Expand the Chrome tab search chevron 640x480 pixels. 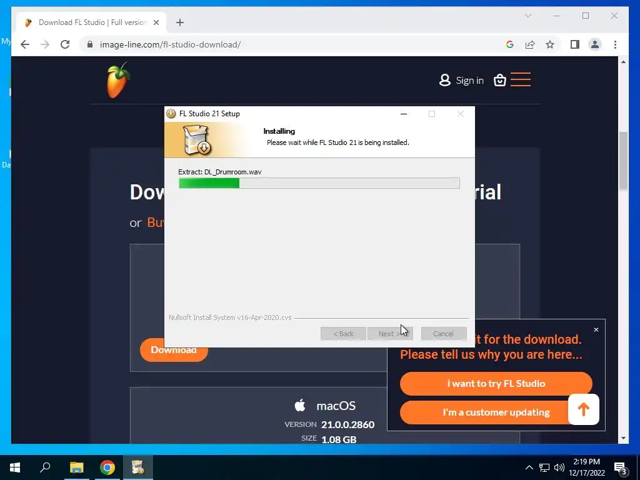click(x=528, y=16)
